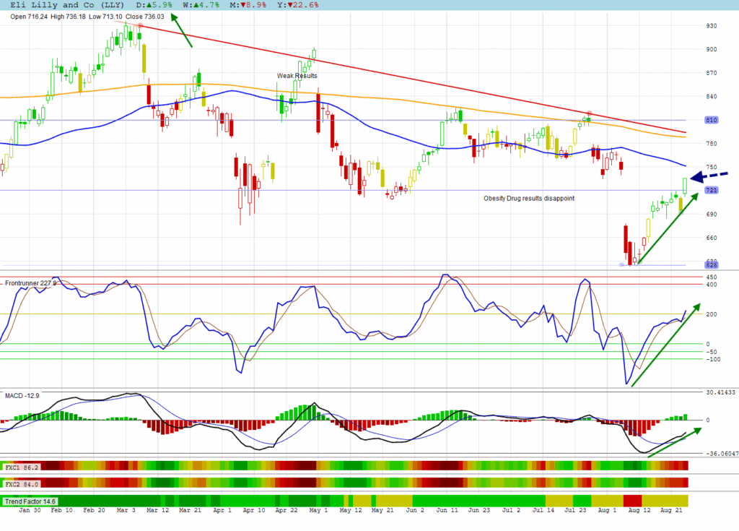Click the Apr 1 date label
The height and width of the screenshot is (531, 739).
pos(222,510)
